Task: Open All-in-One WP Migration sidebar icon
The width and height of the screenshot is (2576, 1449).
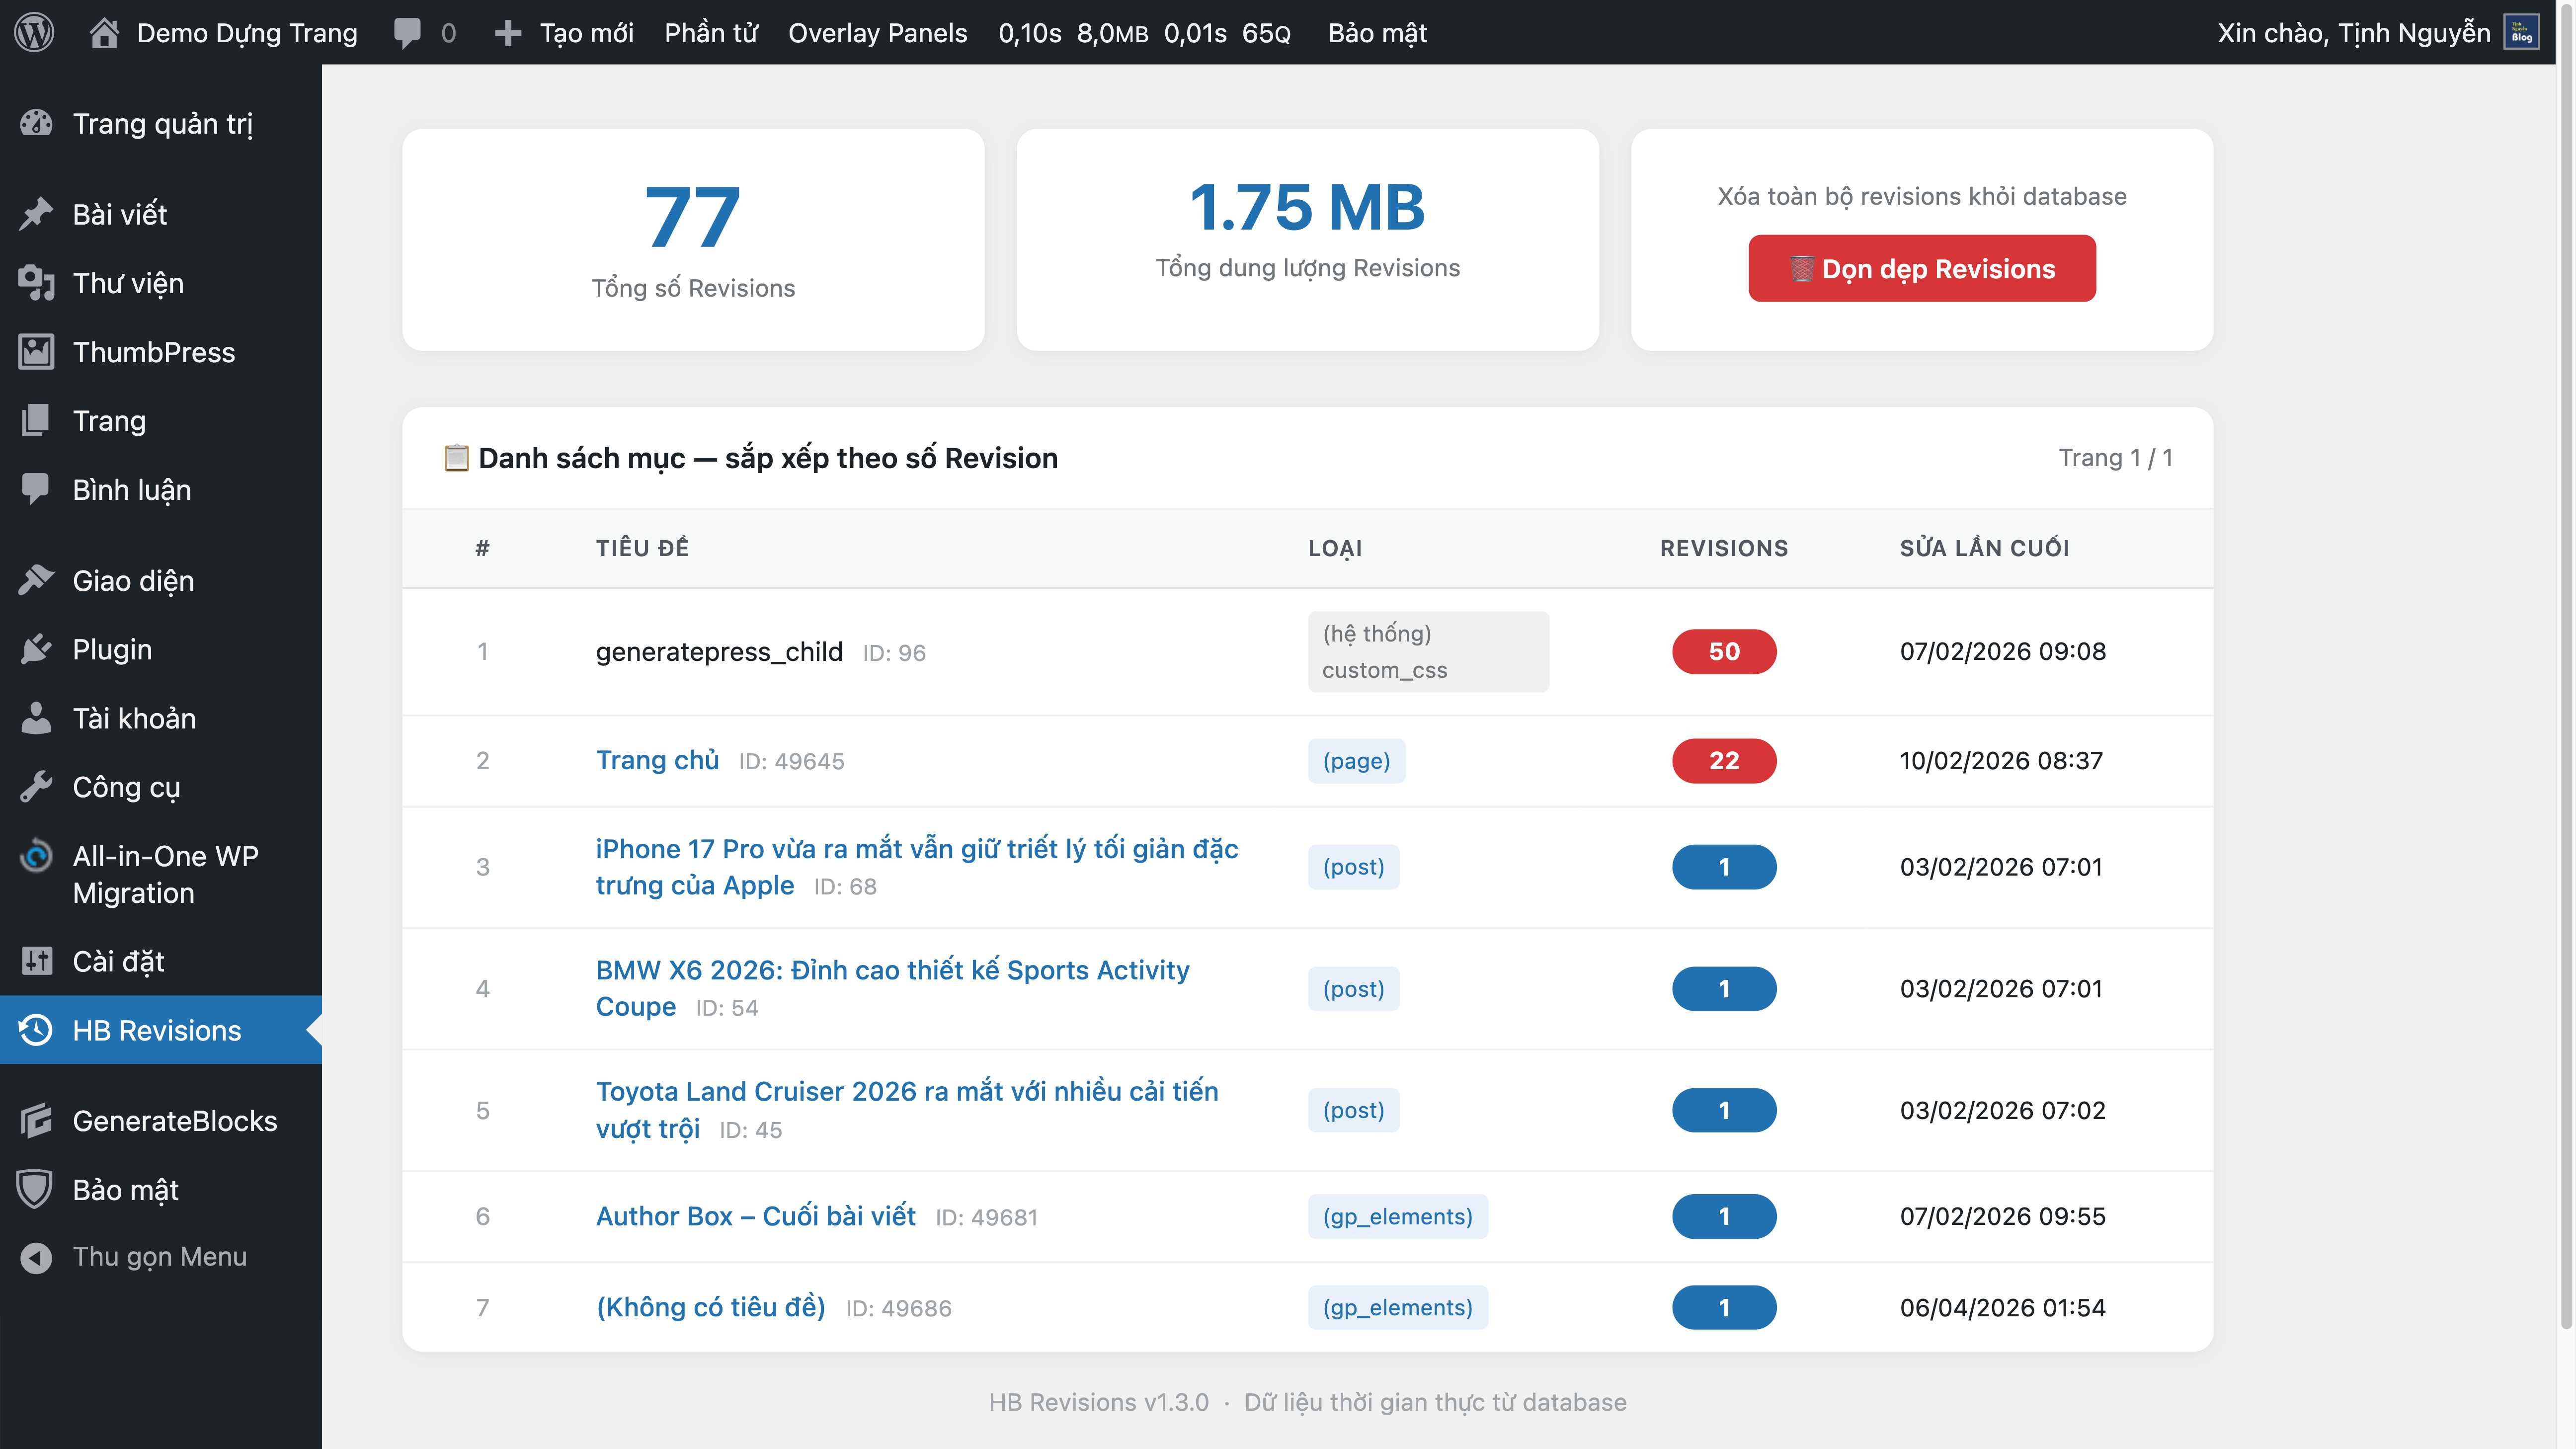Action: click(36, 856)
